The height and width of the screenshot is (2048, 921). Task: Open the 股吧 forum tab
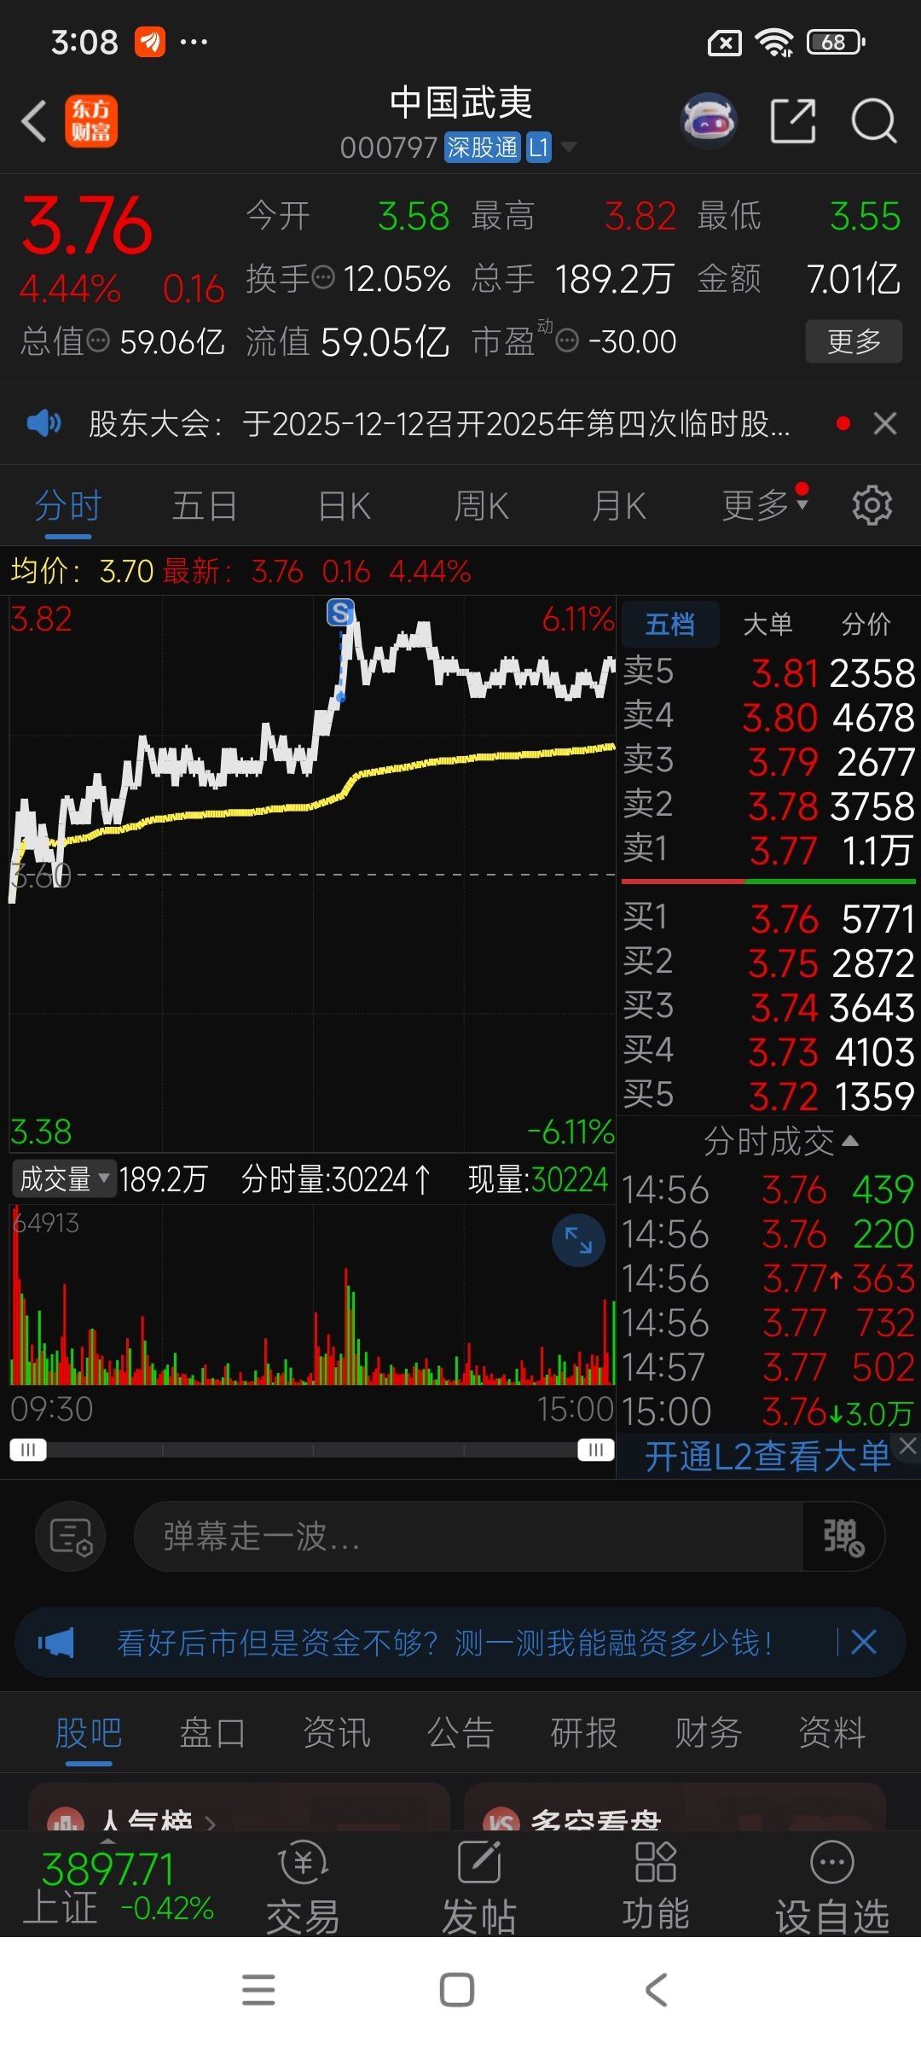pyautogui.click(x=89, y=1732)
